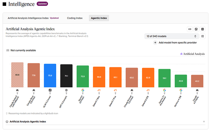This screenshot has height=130, width=213.
Task: Click the Claude 4.5 Haiku axis label
Action: 196,100
